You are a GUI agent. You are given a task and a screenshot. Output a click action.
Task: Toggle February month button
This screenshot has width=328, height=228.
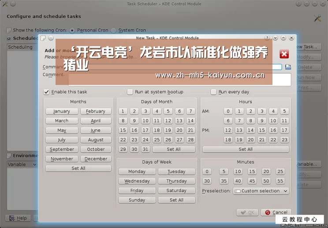pyautogui.click(x=96, y=111)
